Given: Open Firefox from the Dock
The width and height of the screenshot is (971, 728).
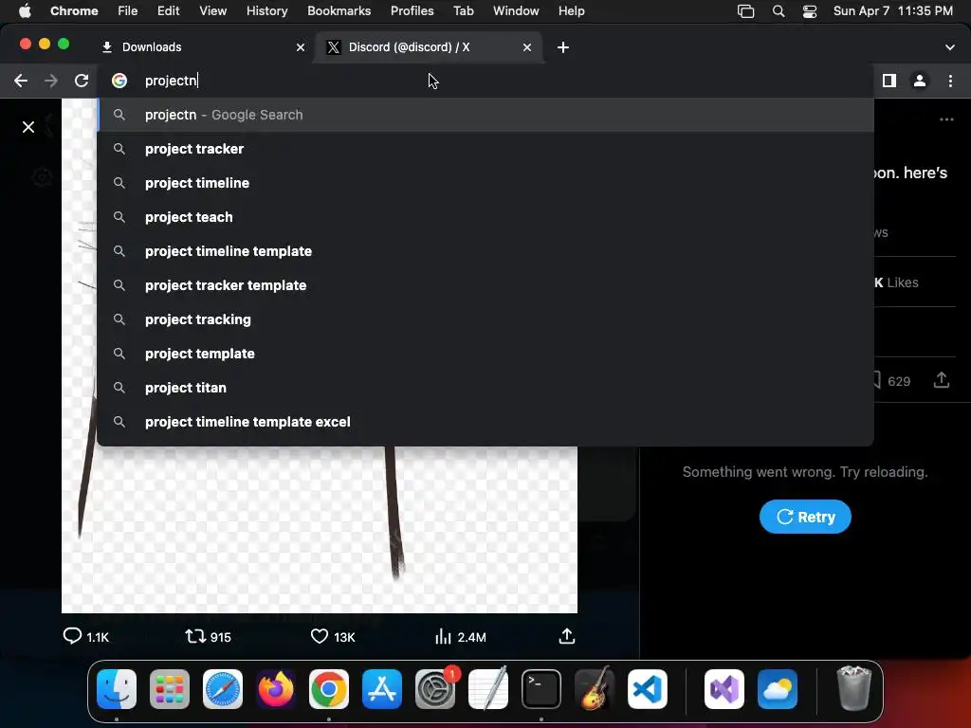Looking at the screenshot, I should [276, 689].
